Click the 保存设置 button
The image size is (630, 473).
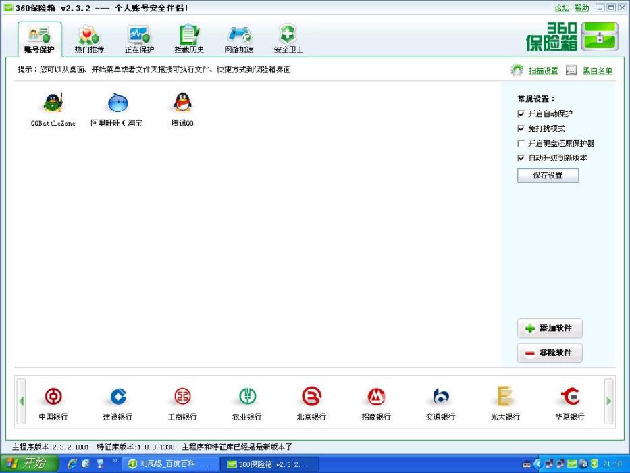tap(548, 176)
